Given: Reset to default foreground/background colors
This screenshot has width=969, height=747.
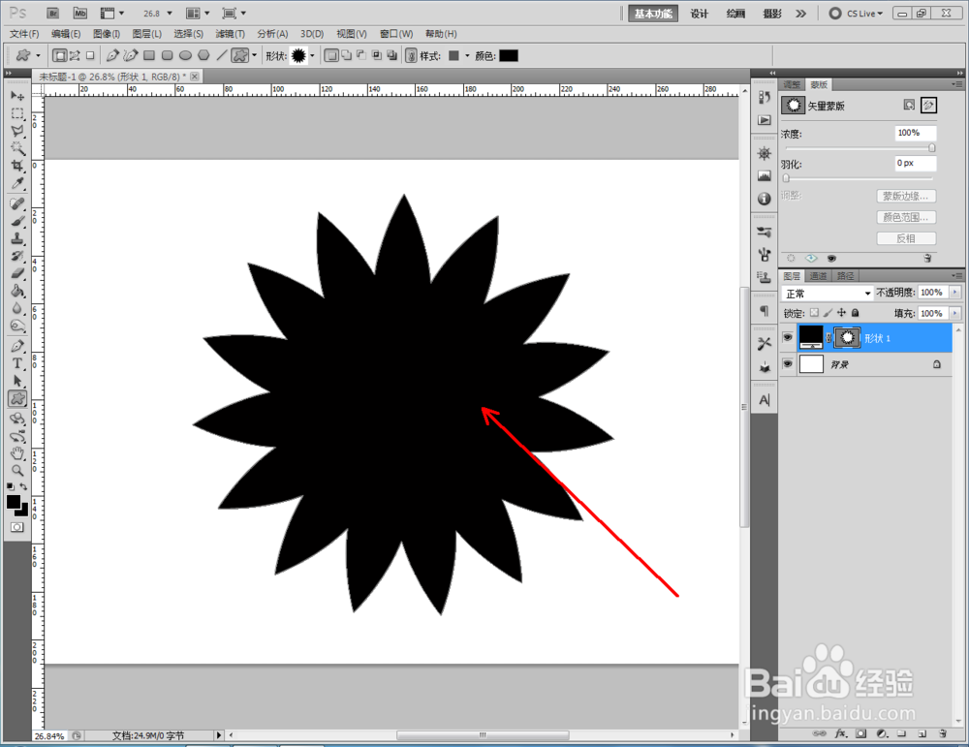Looking at the screenshot, I should (x=11, y=487).
